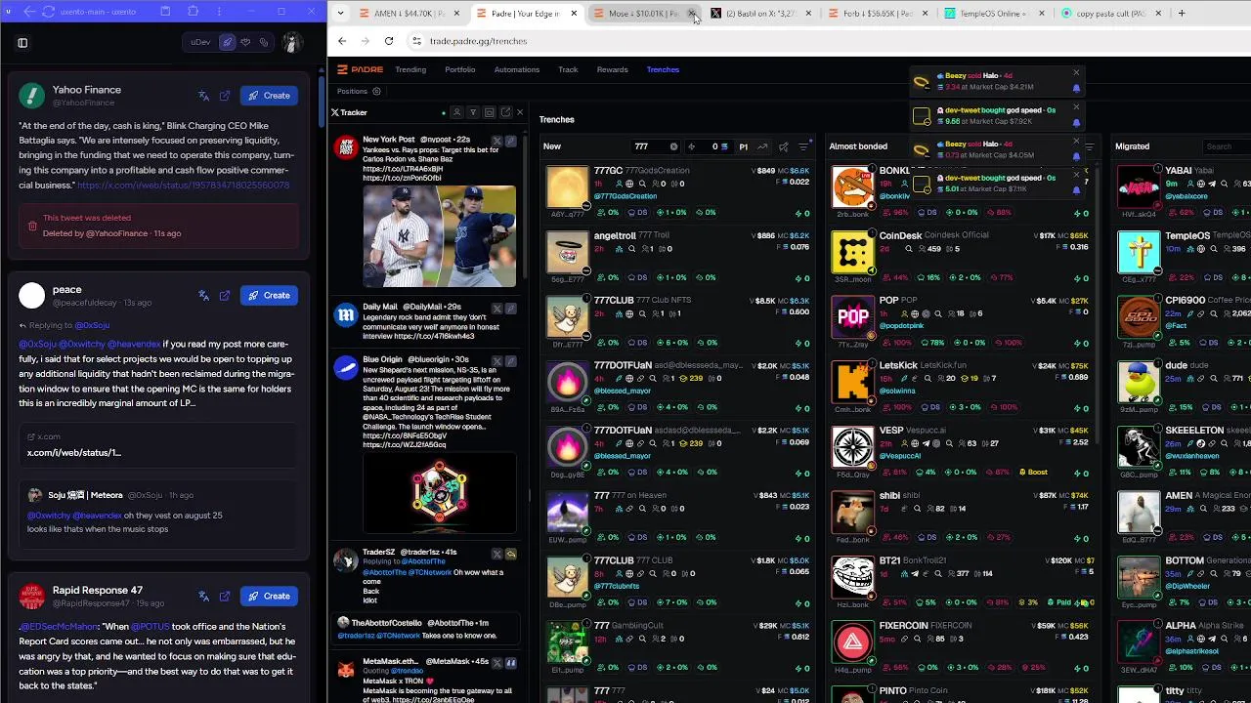Open X icon on New York Post tweet

(x=496, y=142)
